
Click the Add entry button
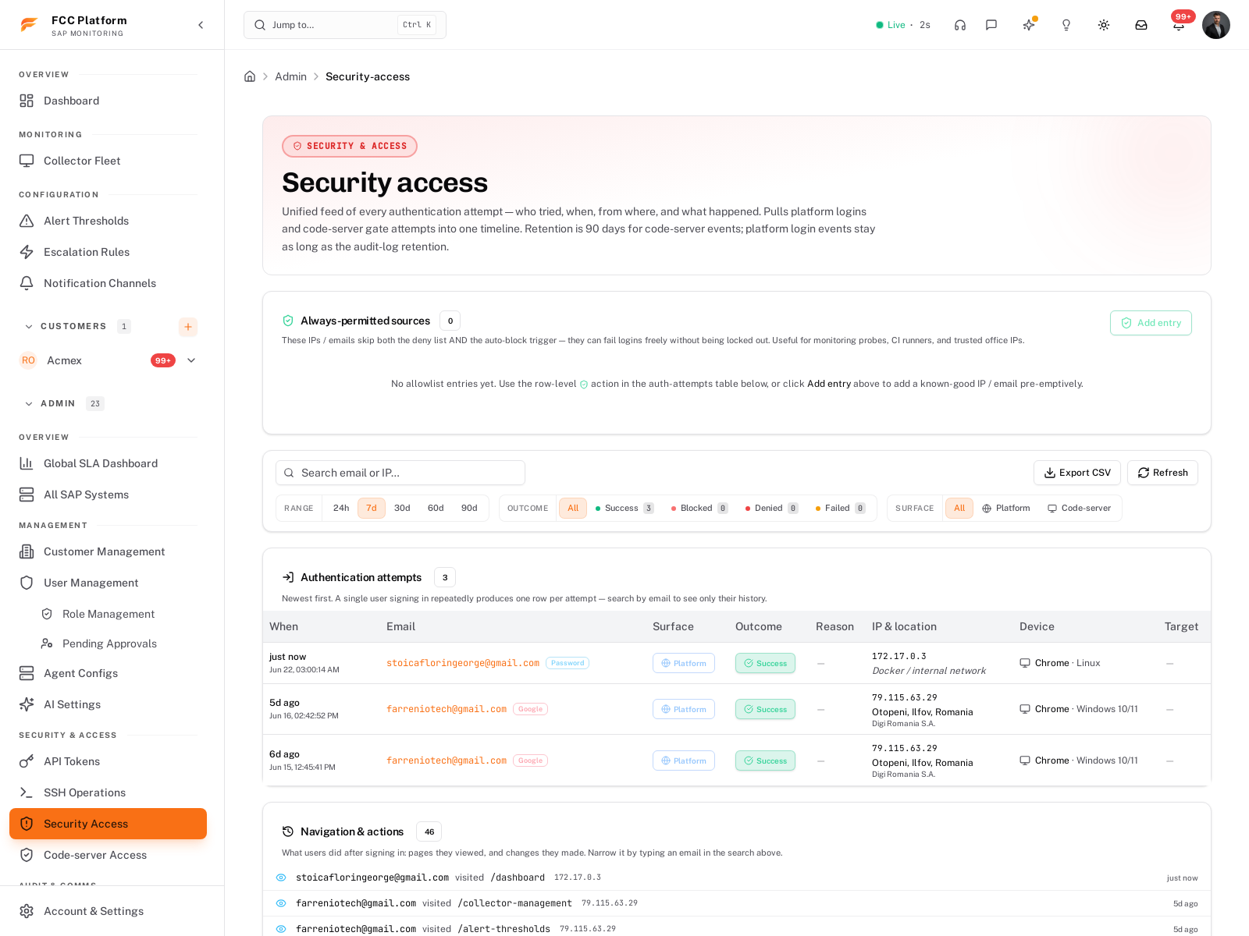point(1151,323)
